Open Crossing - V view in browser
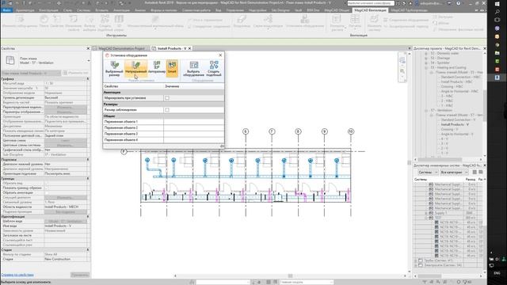 pos(449,129)
